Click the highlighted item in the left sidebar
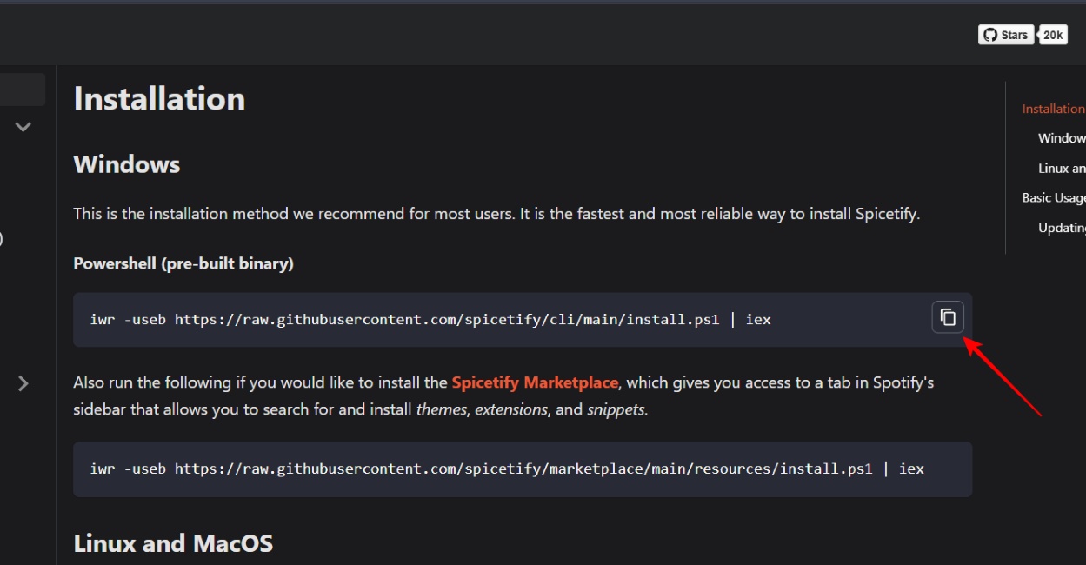 click(23, 89)
